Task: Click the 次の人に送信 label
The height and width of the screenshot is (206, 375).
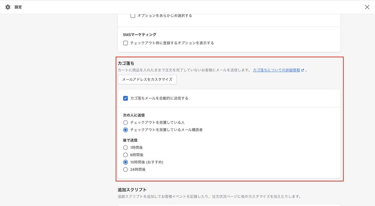Action: pos(134,115)
